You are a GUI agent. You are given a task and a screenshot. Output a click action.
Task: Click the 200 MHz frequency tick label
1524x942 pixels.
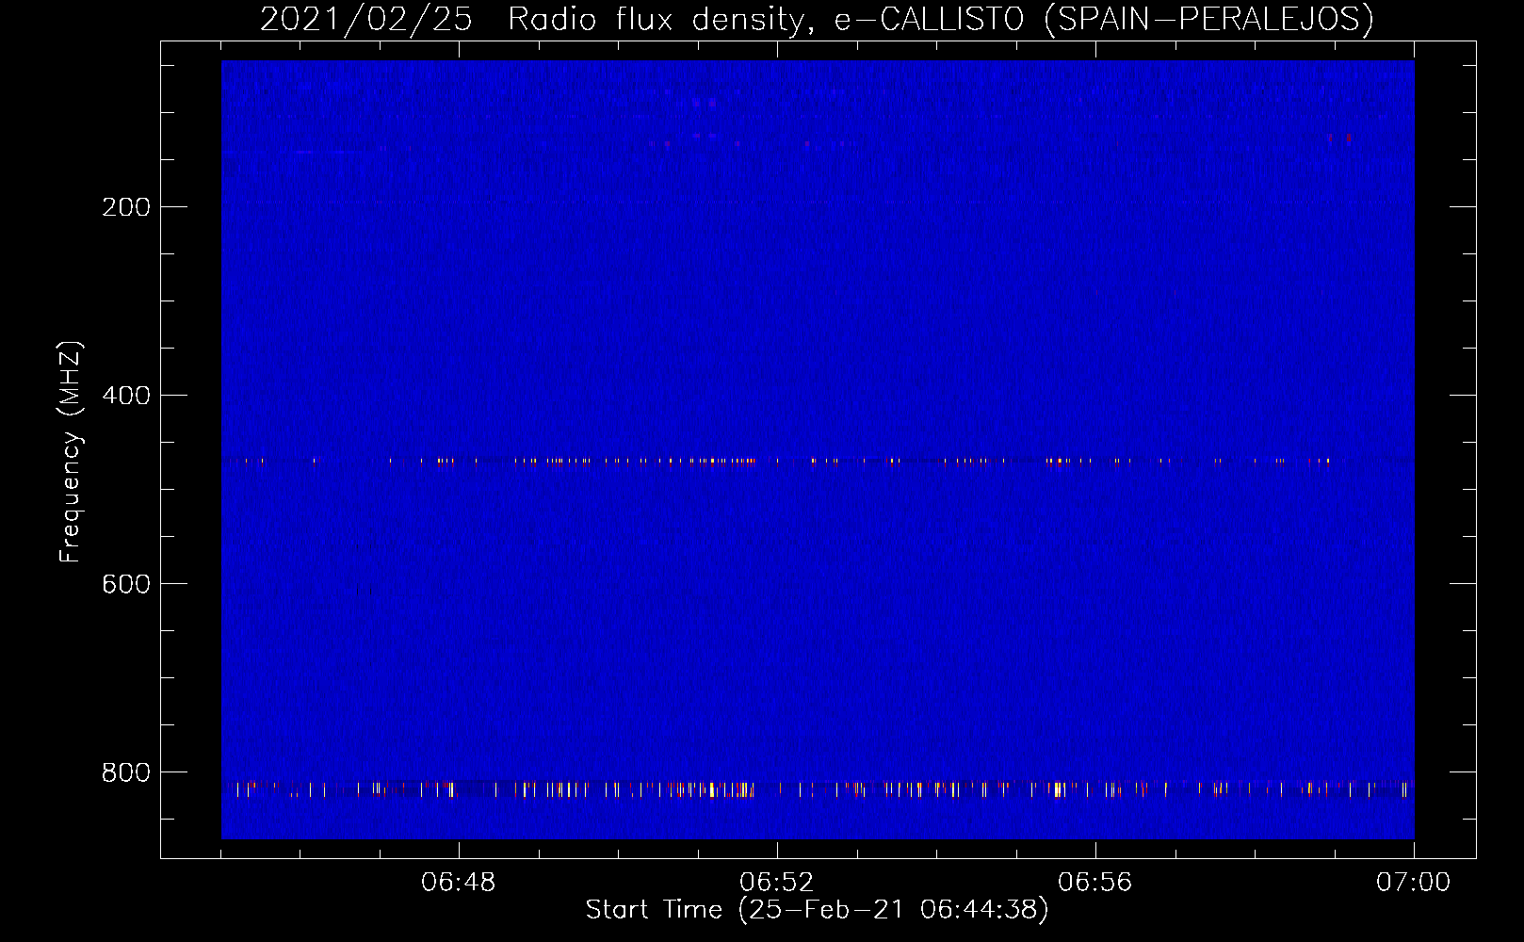pyautogui.click(x=126, y=207)
